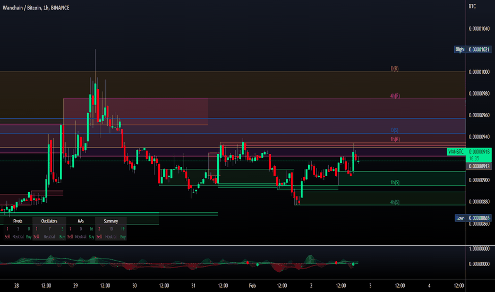The image size is (495, 292).
Task: Click the Neutral count 10 under Summary
Action: coord(111,229)
